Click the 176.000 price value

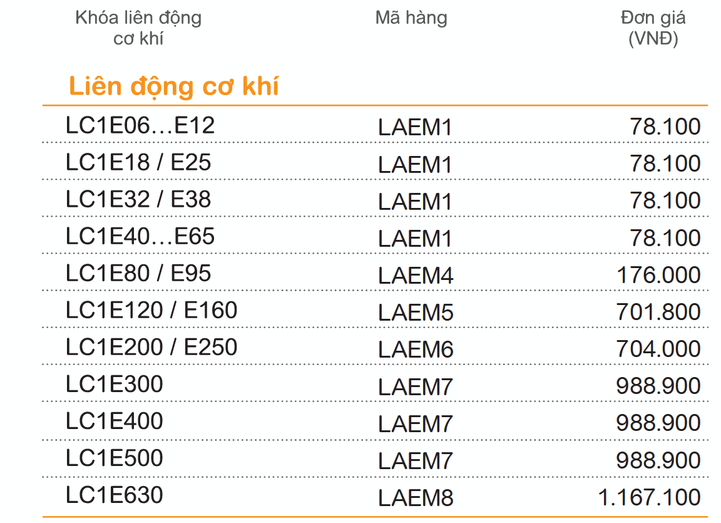tap(658, 275)
